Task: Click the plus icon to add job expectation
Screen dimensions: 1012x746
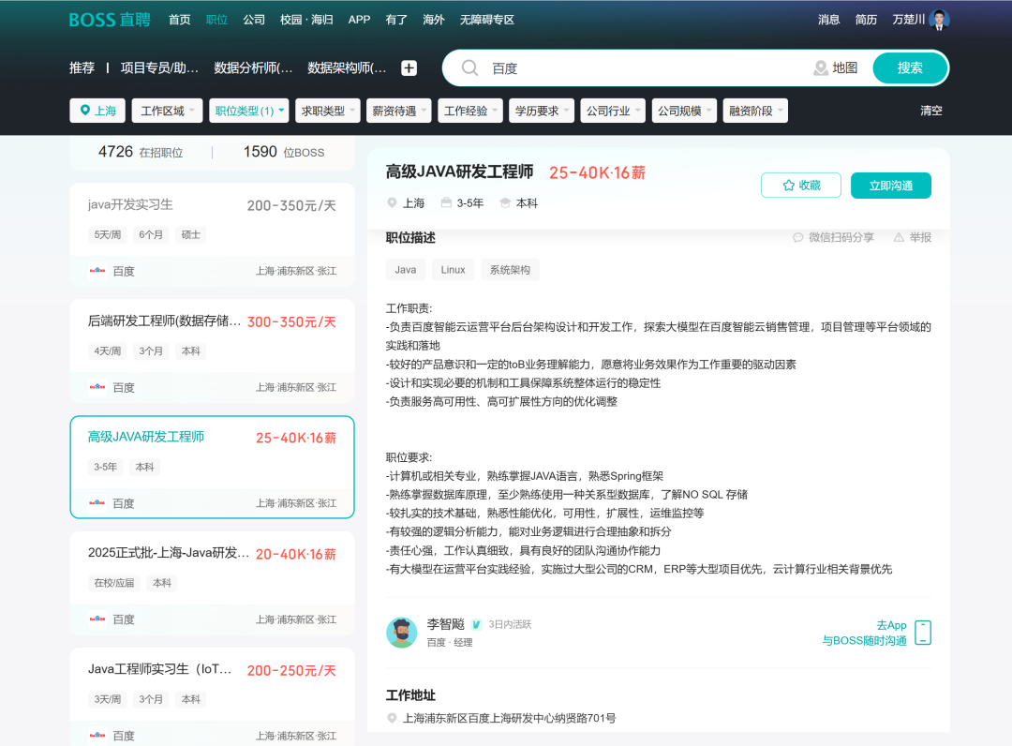Action: pyautogui.click(x=409, y=67)
